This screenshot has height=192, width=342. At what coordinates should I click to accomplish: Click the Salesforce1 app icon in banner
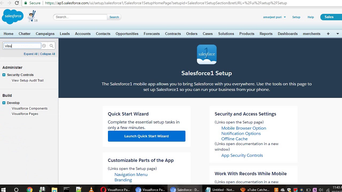(x=207, y=54)
